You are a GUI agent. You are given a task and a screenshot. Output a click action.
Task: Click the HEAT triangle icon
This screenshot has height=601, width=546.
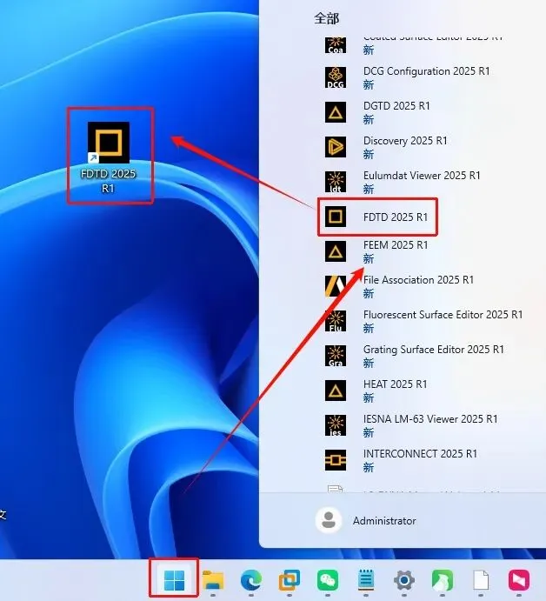[336, 391]
